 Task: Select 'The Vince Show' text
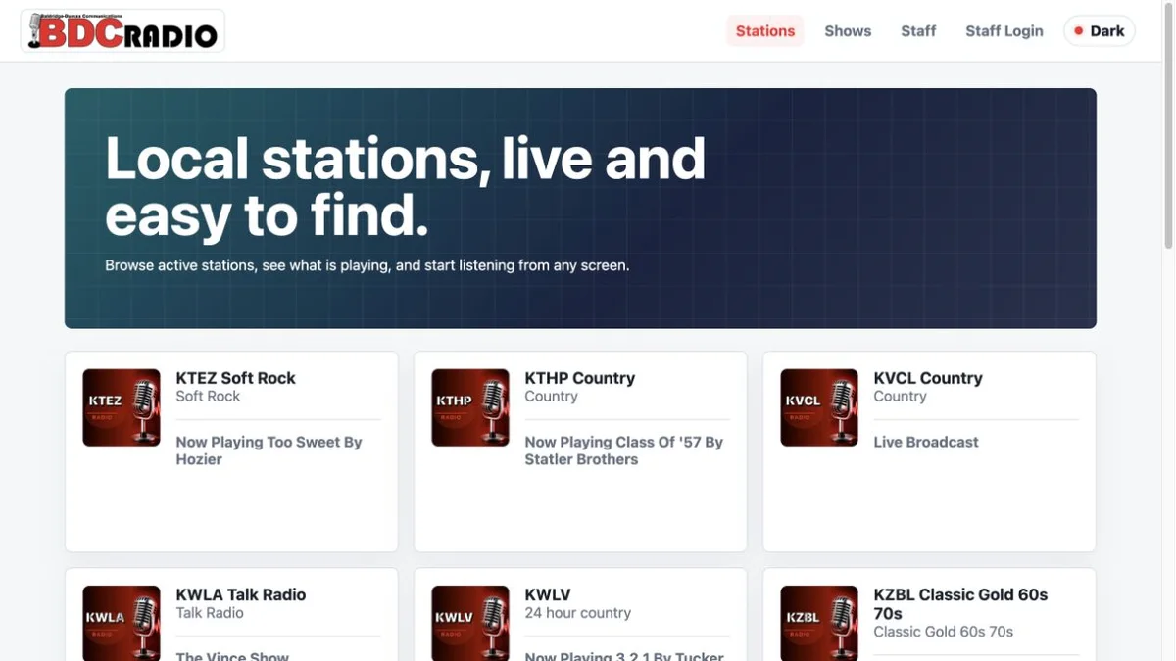point(232,656)
